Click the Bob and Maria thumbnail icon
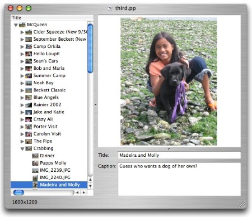The width and height of the screenshot is (252, 217). pos(29,69)
